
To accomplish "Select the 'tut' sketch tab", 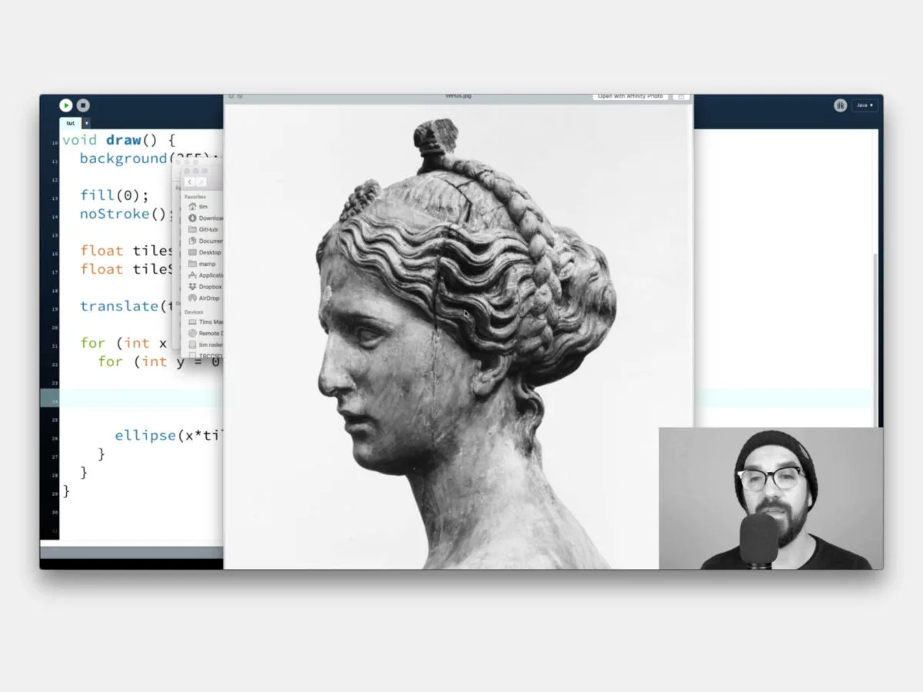I will coord(70,123).
